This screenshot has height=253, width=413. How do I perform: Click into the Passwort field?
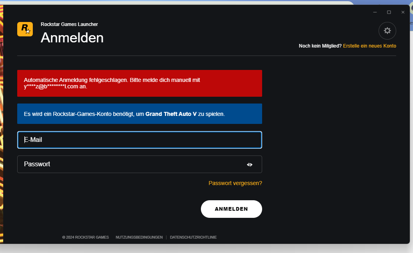(x=140, y=164)
